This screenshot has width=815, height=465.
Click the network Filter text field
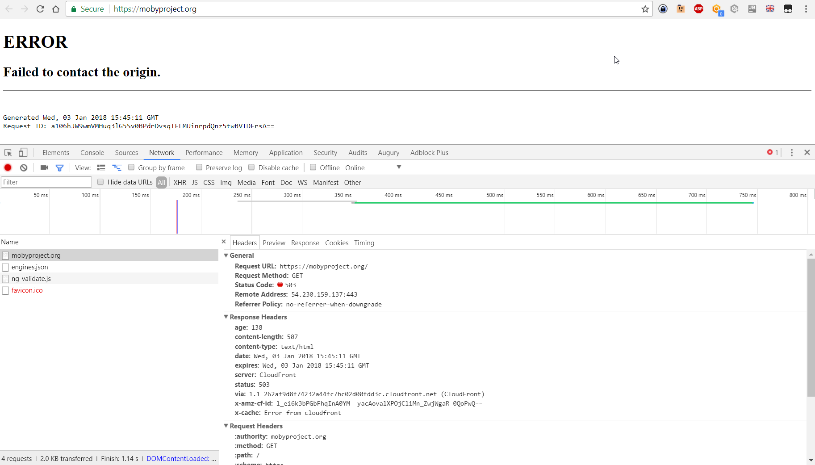tap(46, 182)
